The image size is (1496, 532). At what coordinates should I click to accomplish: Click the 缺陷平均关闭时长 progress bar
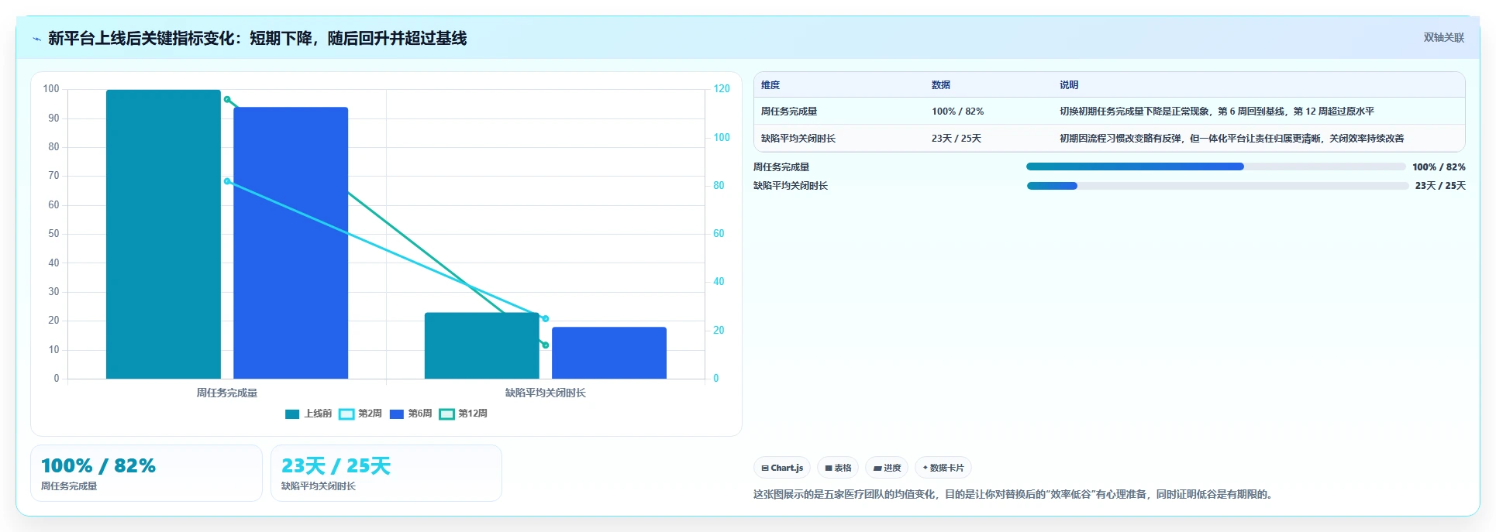tap(1217, 186)
